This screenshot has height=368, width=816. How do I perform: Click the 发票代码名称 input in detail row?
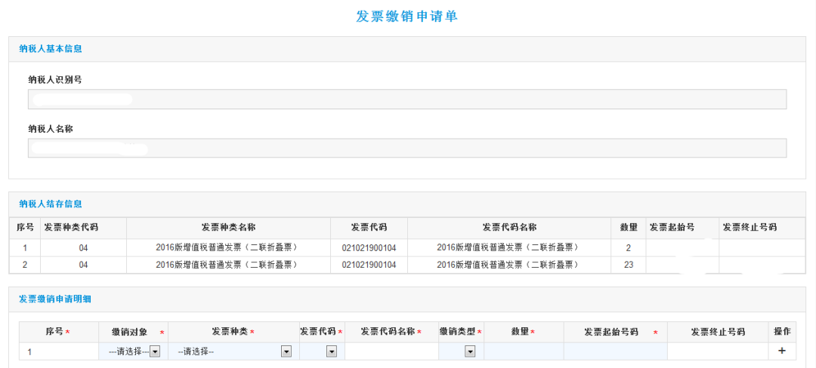pos(391,351)
